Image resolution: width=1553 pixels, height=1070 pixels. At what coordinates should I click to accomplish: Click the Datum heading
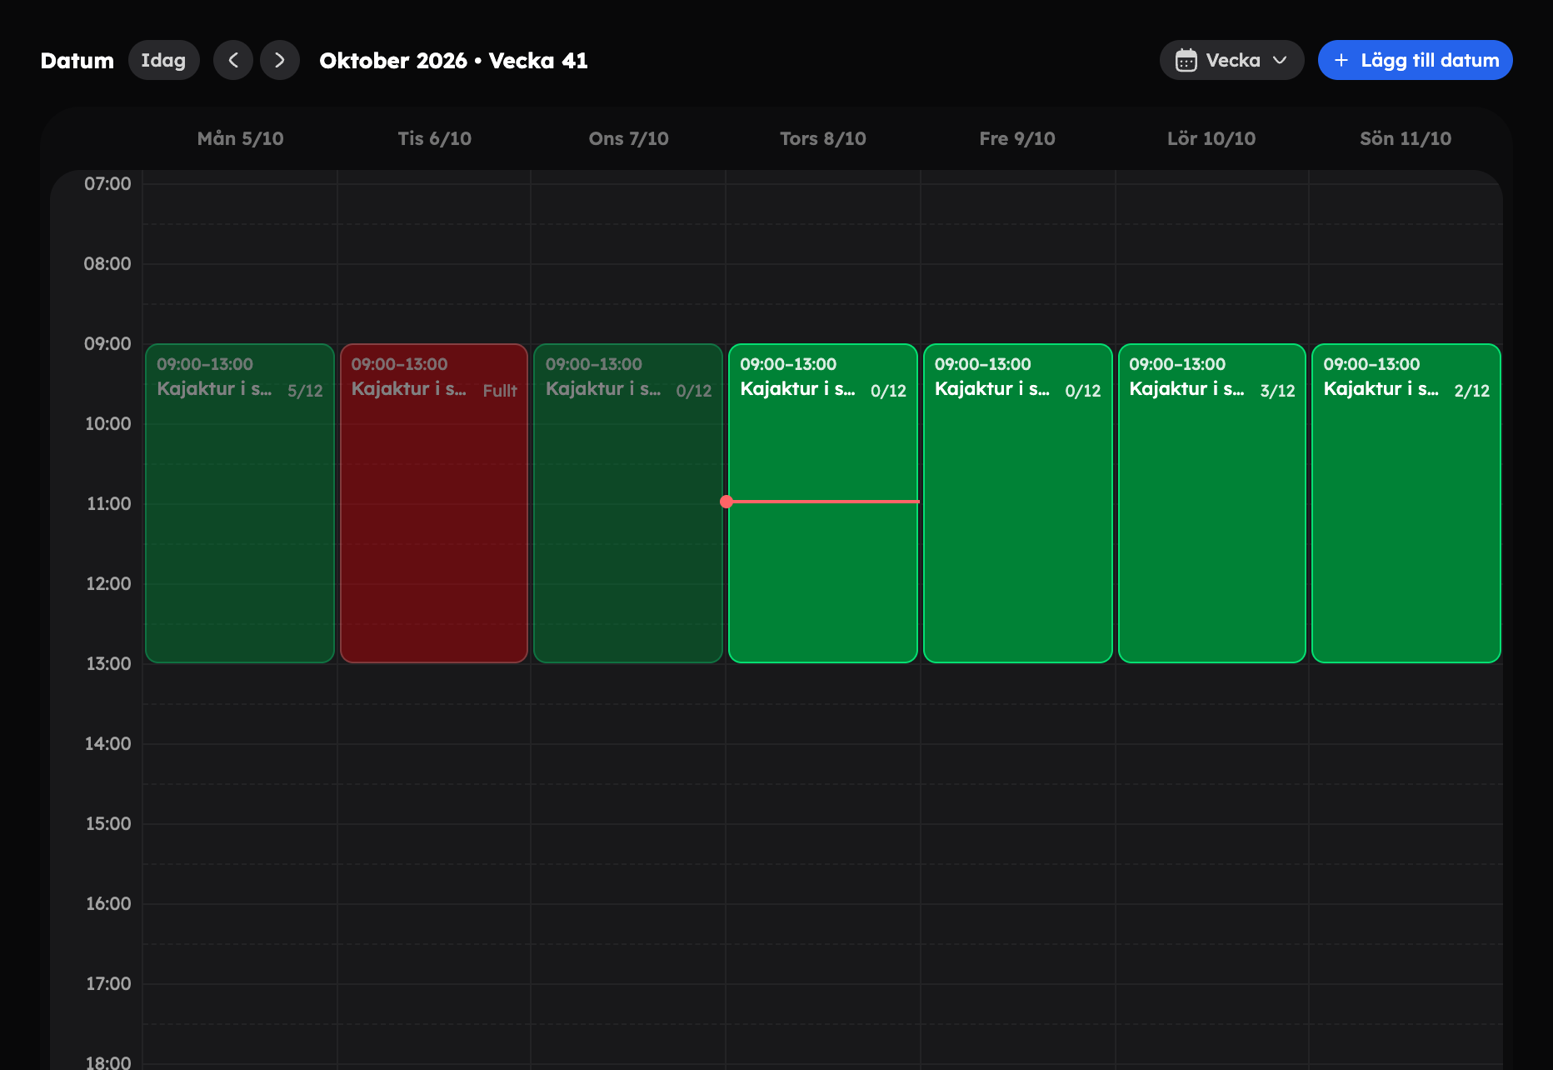(77, 61)
